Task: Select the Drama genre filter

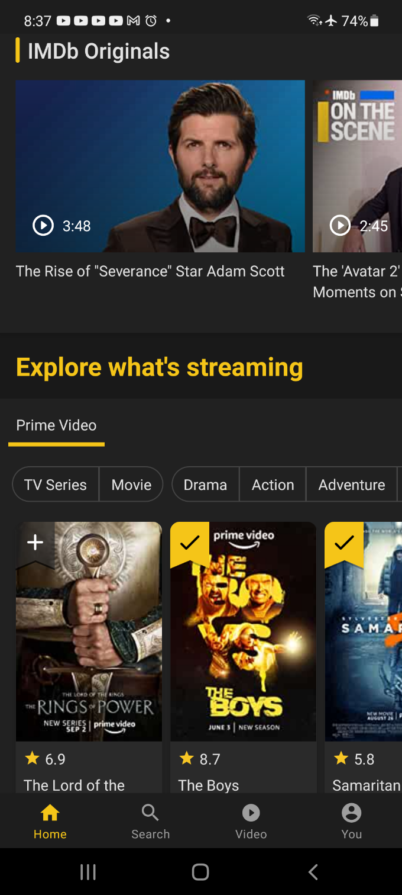Action: click(205, 485)
